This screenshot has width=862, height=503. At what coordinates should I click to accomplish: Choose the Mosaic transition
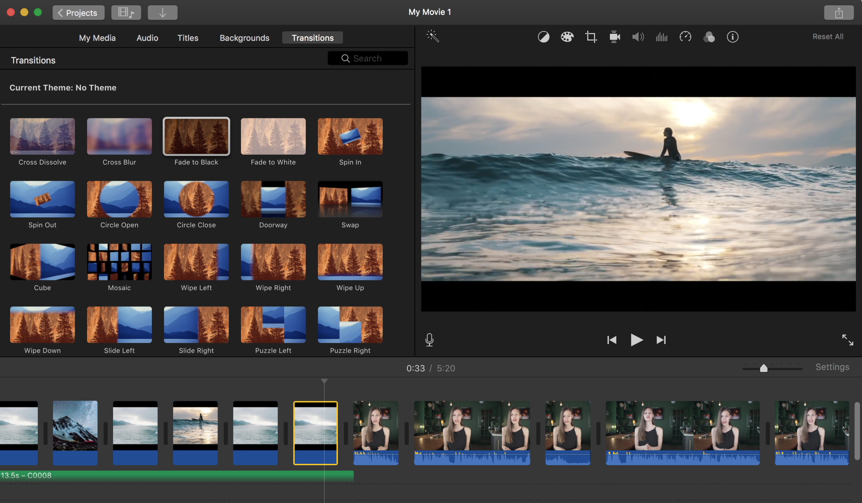tap(119, 262)
